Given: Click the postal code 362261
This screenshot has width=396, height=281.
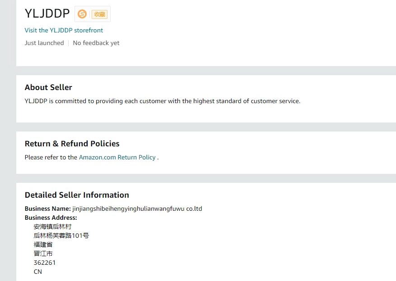Looking at the screenshot, I should [x=45, y=263].
